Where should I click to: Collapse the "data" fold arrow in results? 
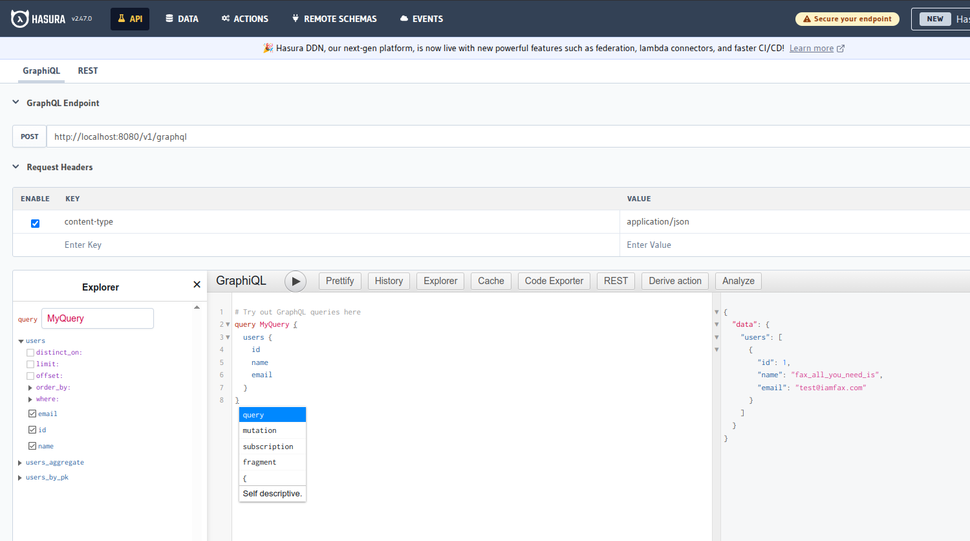717,324
